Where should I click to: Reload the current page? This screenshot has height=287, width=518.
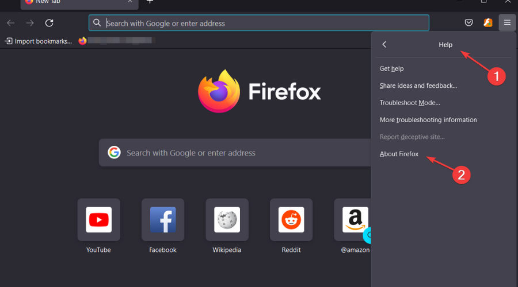pos(49,23)
